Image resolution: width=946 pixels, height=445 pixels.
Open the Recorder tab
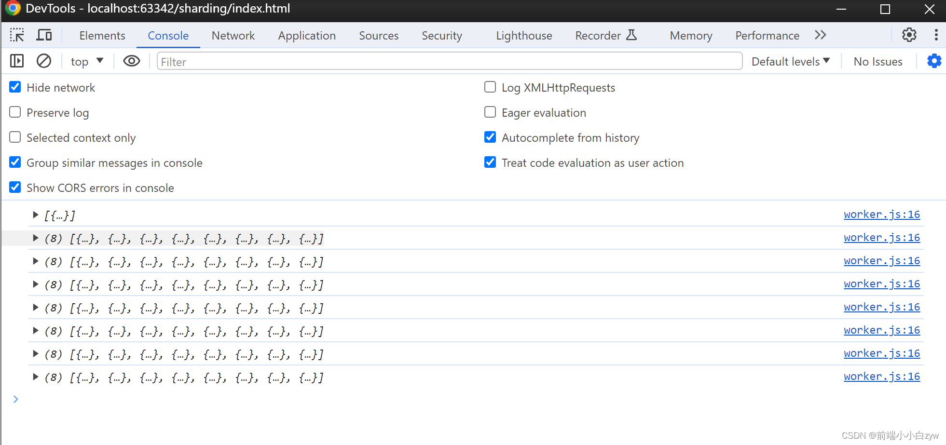click(606, 36)
